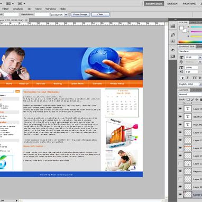Viewport: 202px width, 202px height.
Task: Open the Verdana font family dropdown
Action: [x=190, y=51]
